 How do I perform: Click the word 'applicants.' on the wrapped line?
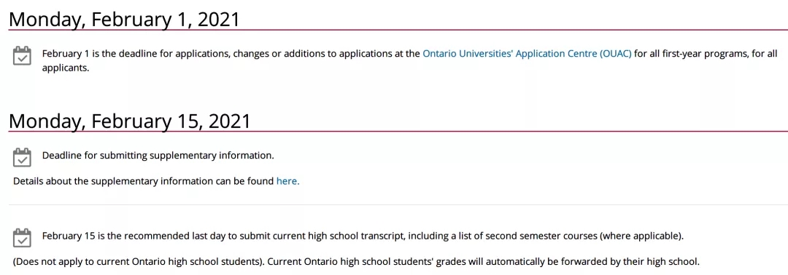click(x=66, y=68)
